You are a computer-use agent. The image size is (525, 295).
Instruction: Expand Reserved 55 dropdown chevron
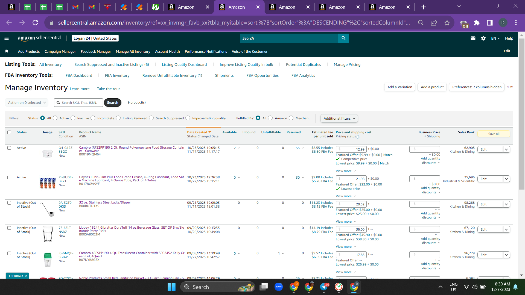point(303,148)
